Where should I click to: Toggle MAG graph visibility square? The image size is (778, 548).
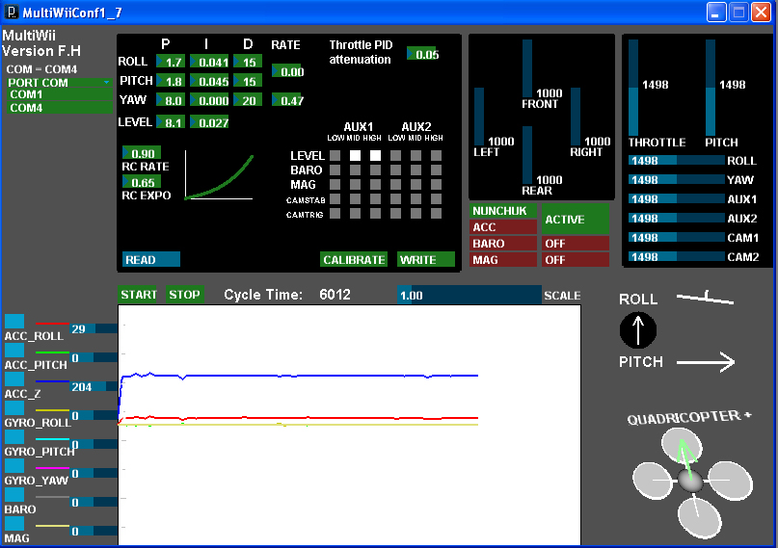click(14, 523)
